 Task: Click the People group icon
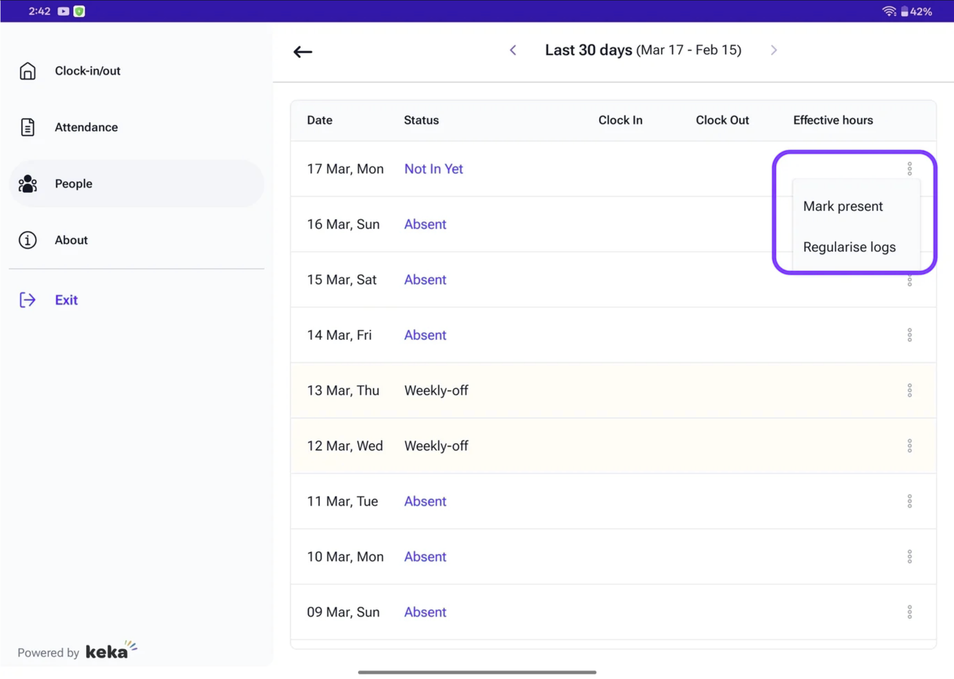tap(28, 184)
